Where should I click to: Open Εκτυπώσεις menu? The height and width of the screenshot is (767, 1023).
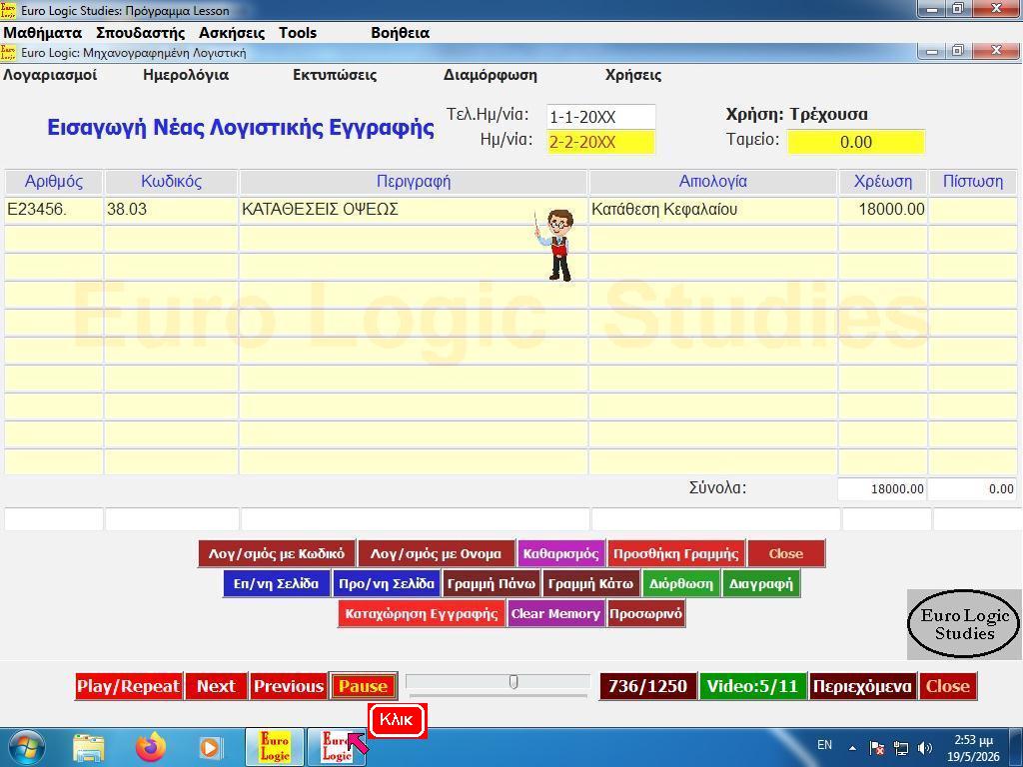pos(335,75)
